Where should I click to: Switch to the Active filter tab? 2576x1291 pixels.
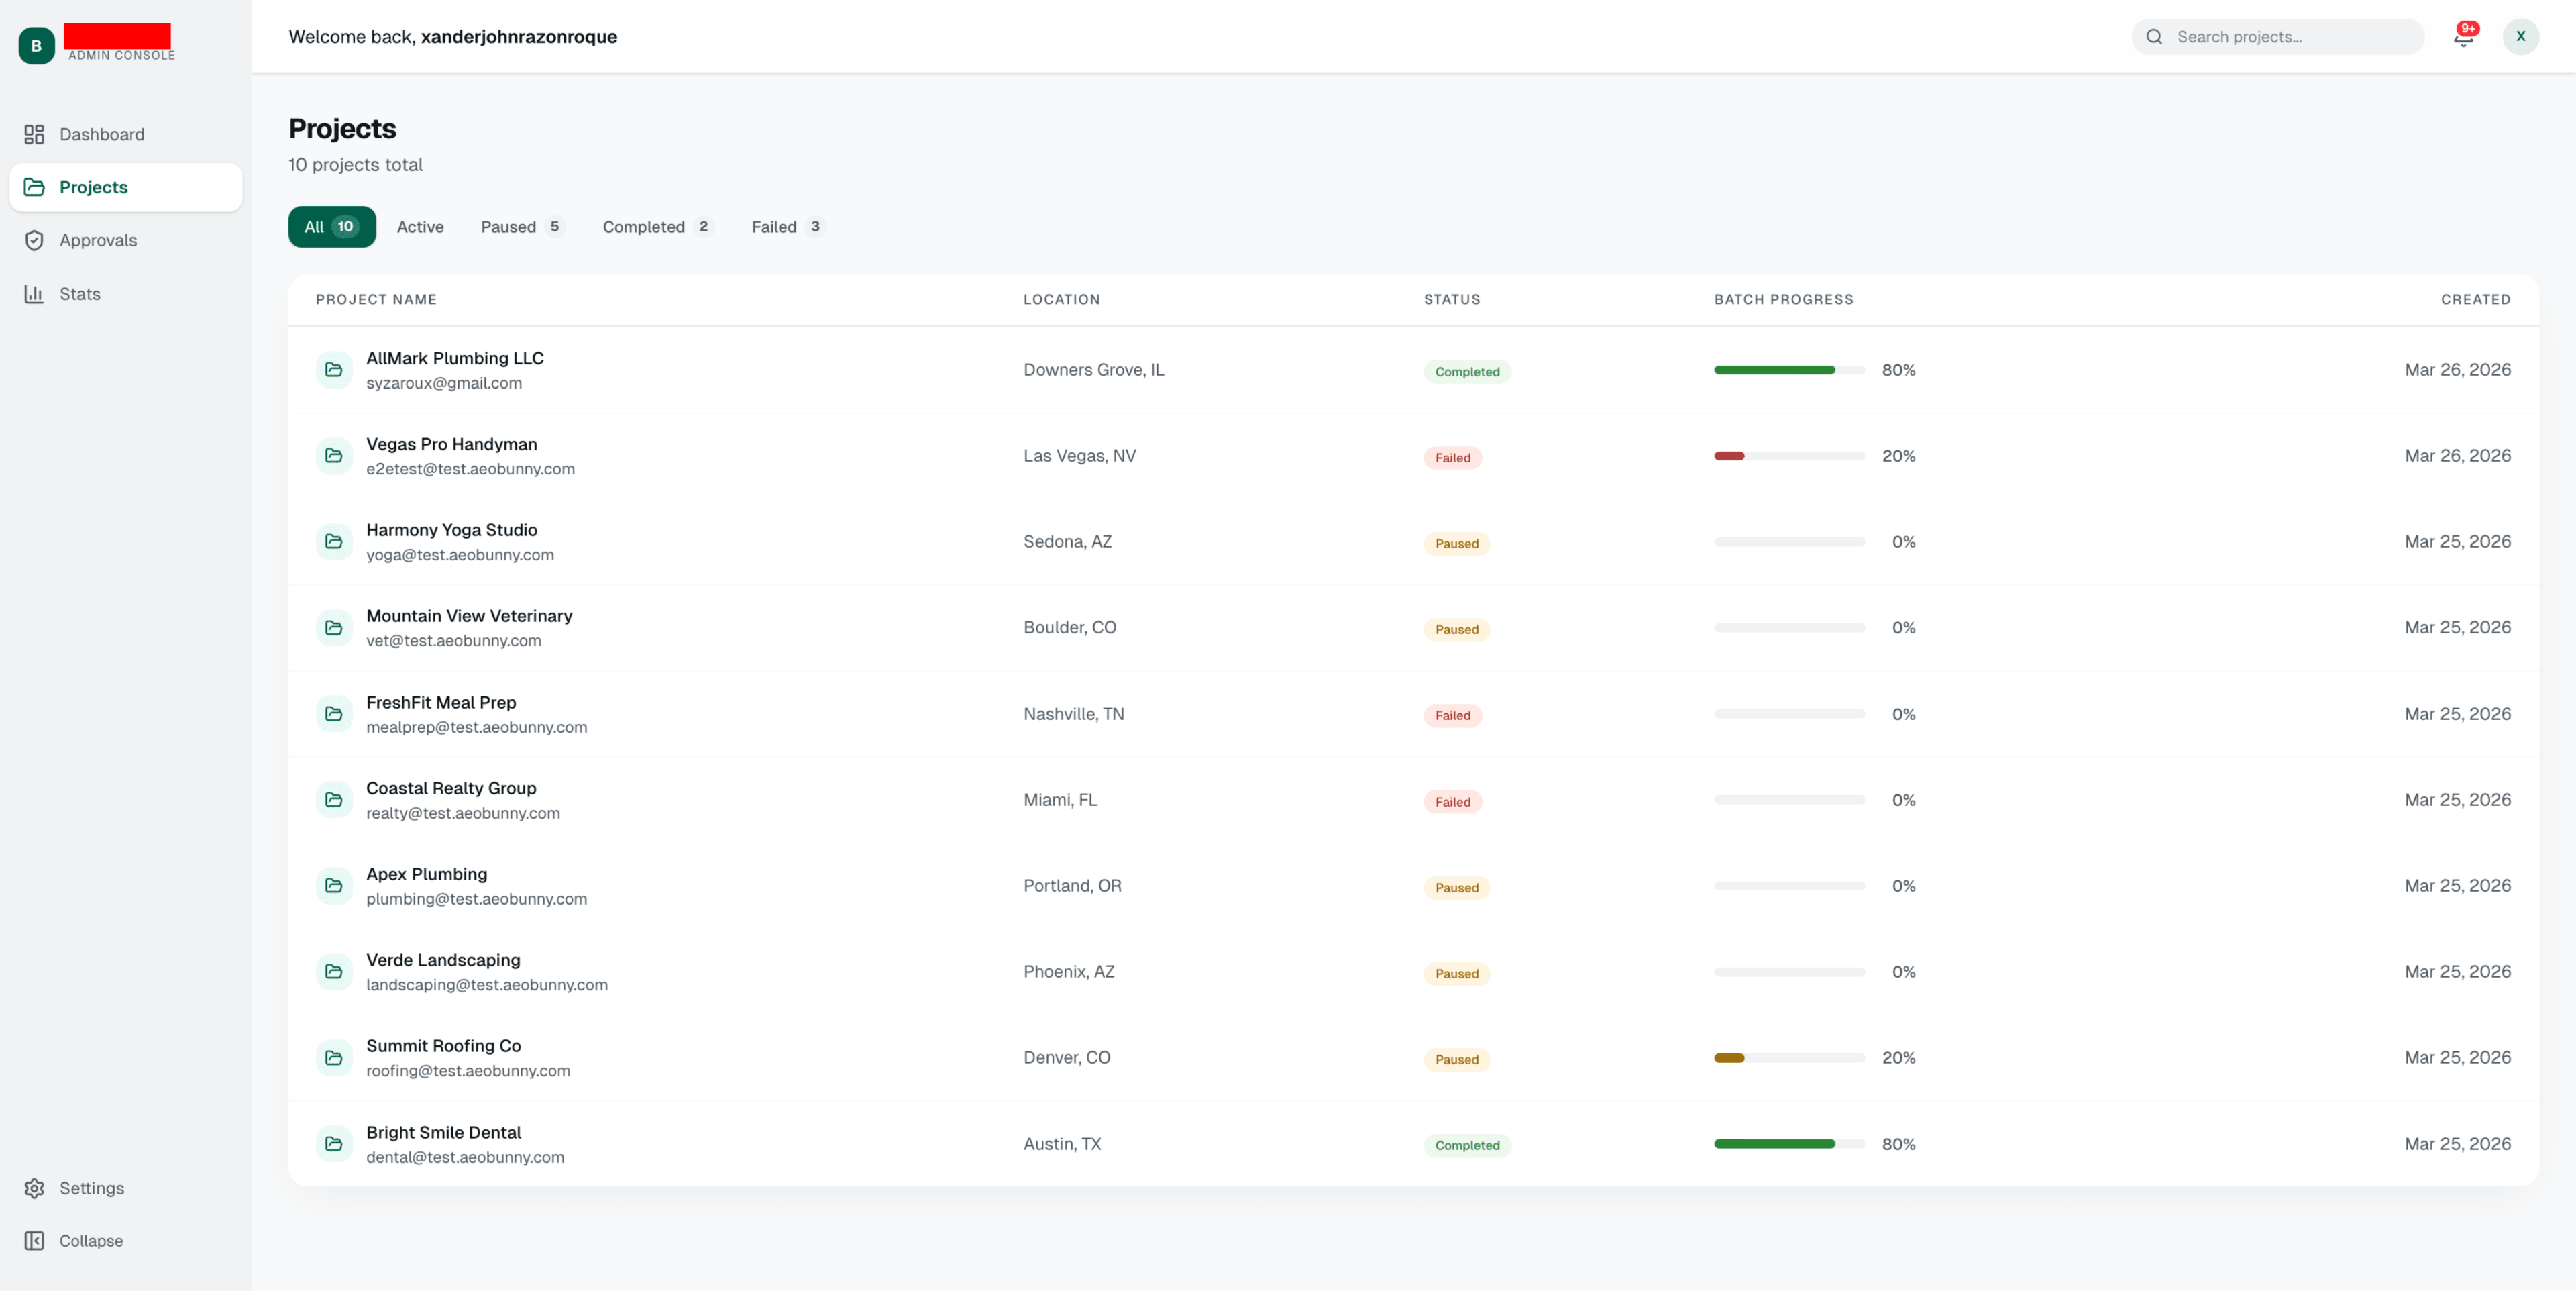click(x=420, y=227)
